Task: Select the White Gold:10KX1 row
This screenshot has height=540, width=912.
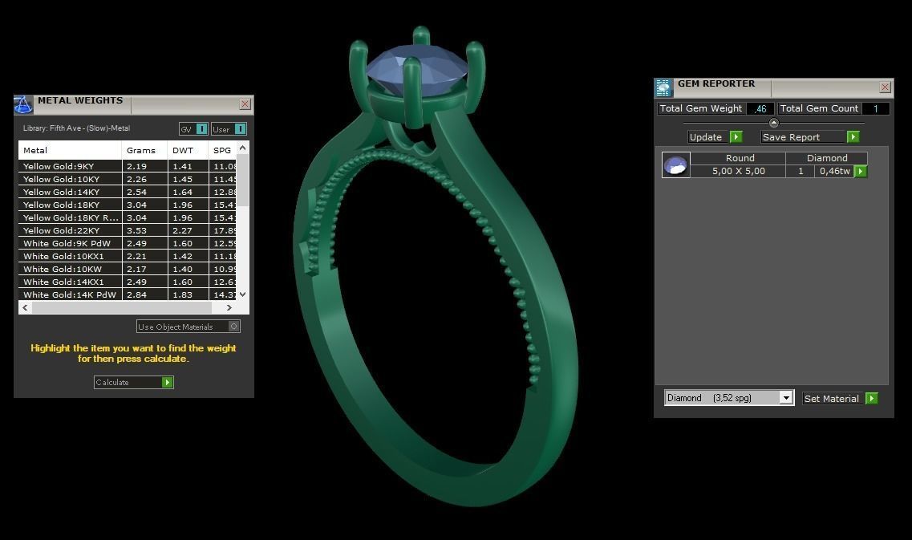Action: point(128,256)
